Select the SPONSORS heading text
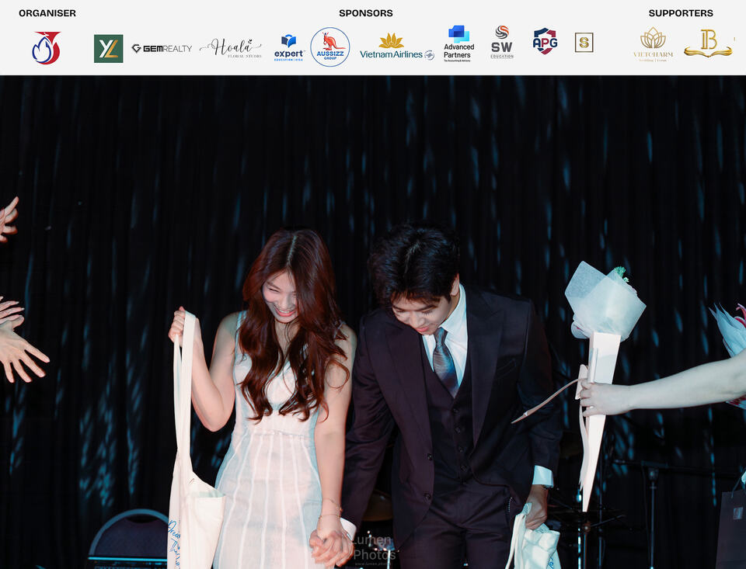This screenshot has height=569, width=746. 366,13
